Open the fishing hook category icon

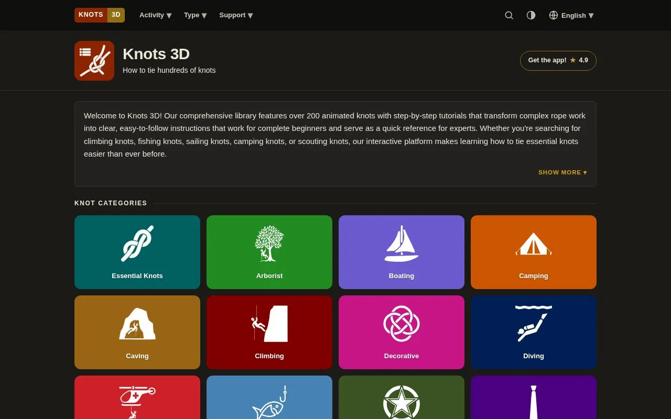coord(269,402)
